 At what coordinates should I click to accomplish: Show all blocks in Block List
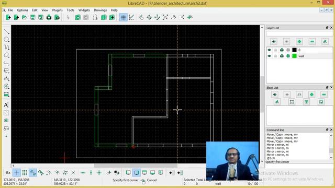[x=275, y=95]
